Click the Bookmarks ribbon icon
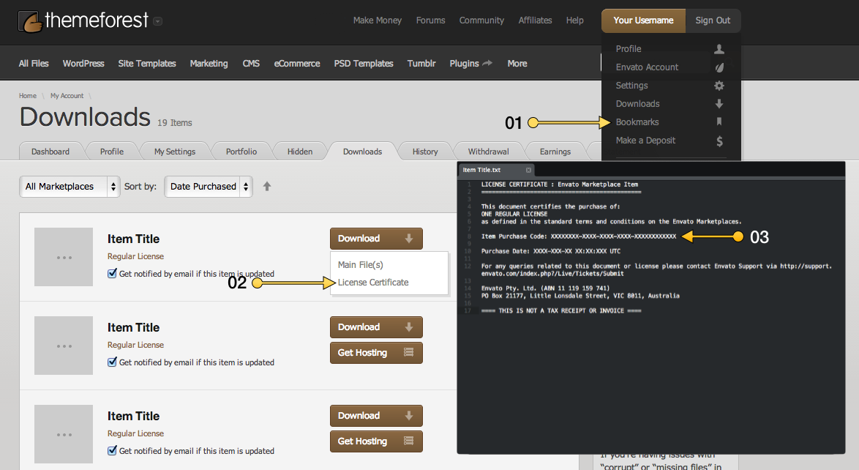The image size is (859, 470). coord(719,122)
